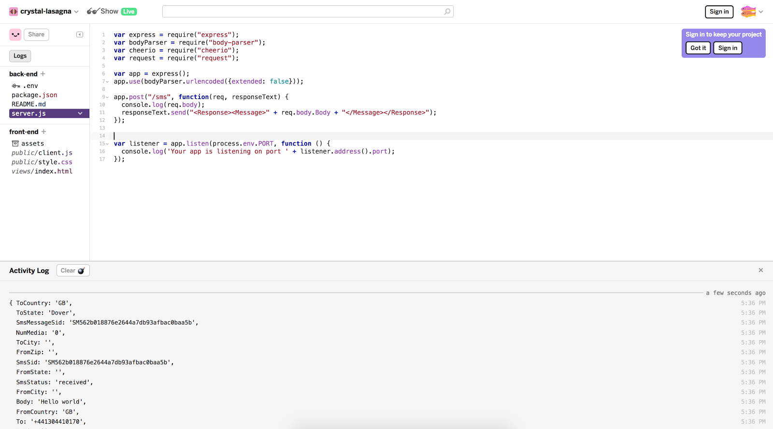Screen dimensions: 773x429
Task: Click the magnifier search icon
Action: click(x=447, y=12)
